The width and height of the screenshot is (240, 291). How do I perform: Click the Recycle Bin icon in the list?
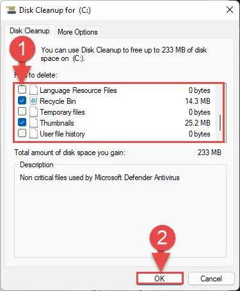point(33,101)
